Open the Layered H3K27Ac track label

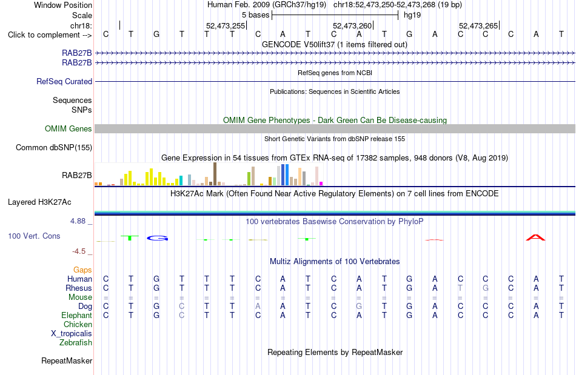point(39,202)
